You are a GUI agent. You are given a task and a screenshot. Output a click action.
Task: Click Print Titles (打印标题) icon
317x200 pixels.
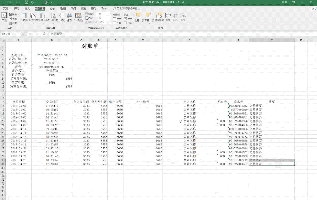[x=78, y=17]
